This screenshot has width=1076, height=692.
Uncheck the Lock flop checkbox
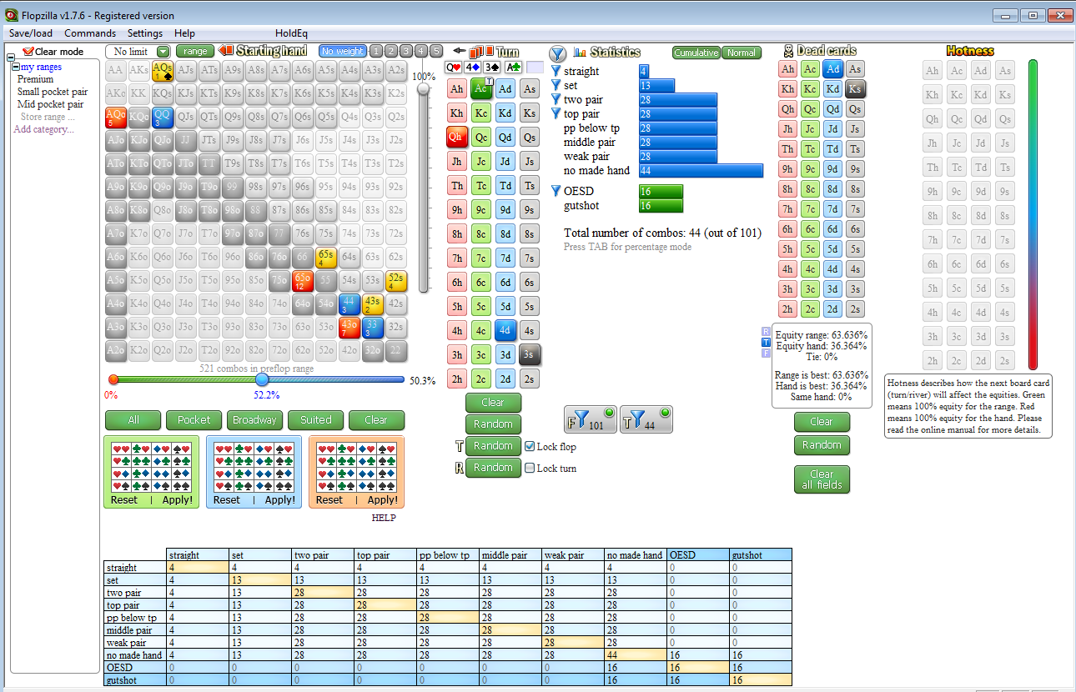tap(530, 446)
